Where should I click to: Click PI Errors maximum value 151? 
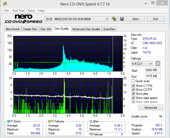[x=38, y=129]
